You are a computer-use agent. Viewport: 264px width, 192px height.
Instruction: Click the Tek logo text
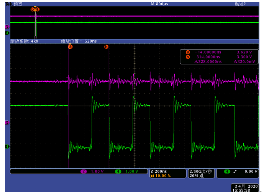pos(9,4)
